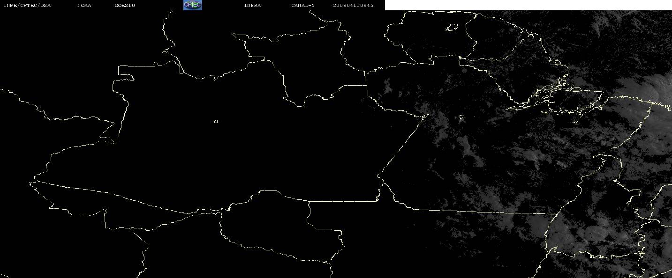Click the NOAA label in the header
The image size is (672, 278).
[84, 6]
